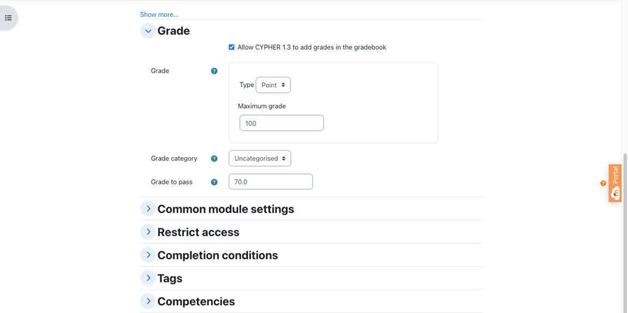Expand the Tags section
628x313 pixels.
coord(148,278)
